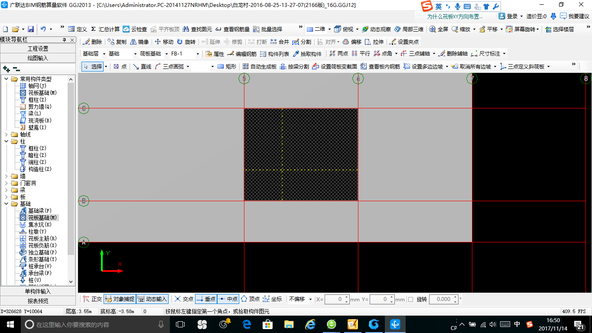592x333 pixels.
Task: Click 设置夹点 set grip point
Action: pyautogui.click(x=404, y=42)
